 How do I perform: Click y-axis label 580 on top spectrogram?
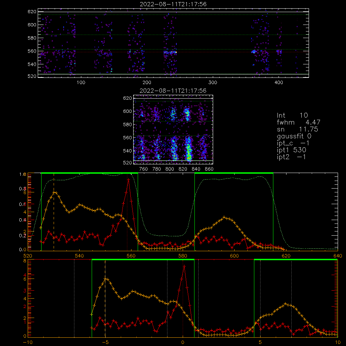(32, 38)
